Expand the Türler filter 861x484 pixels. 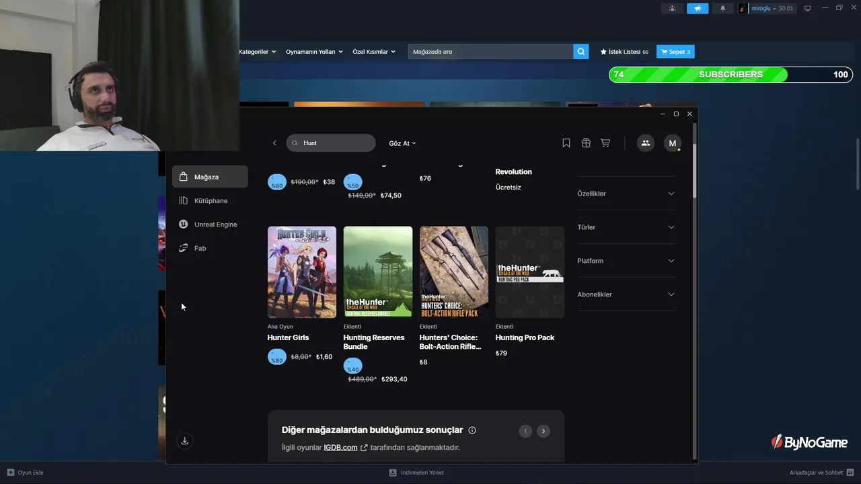pyautogui.click(x=626, y=227)
